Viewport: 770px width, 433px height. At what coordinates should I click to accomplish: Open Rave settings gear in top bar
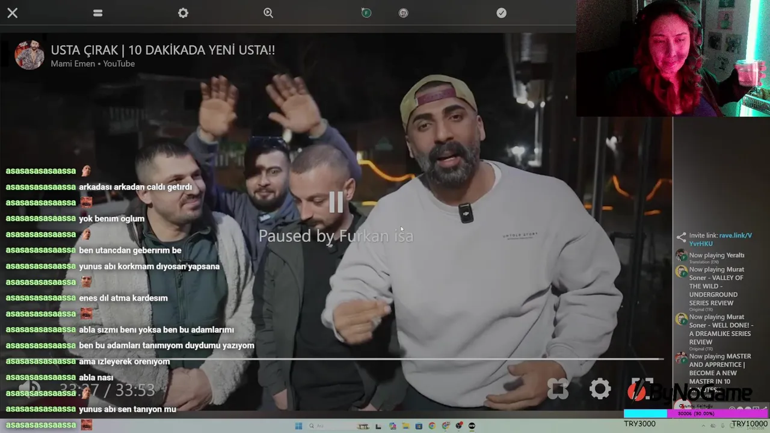[183, 13]
